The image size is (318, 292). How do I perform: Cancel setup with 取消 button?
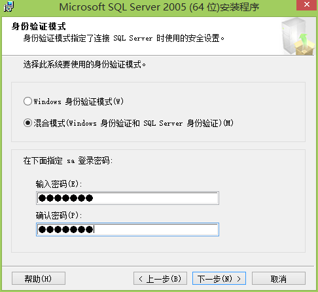[279, 278]
